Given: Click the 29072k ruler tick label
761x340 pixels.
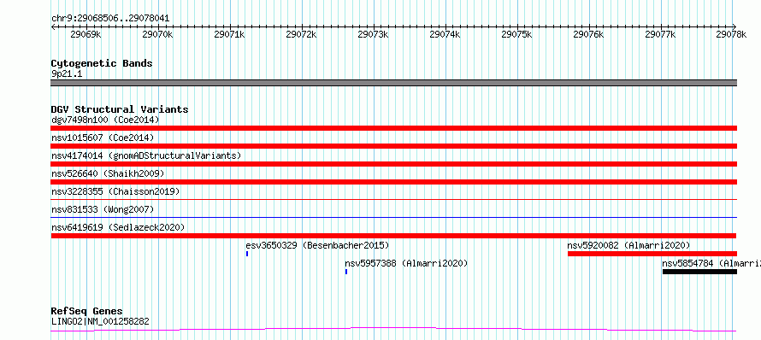Looking at the screenshot, I should (x=301, y=34).
